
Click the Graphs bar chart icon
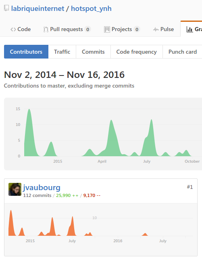coord(190,29)
